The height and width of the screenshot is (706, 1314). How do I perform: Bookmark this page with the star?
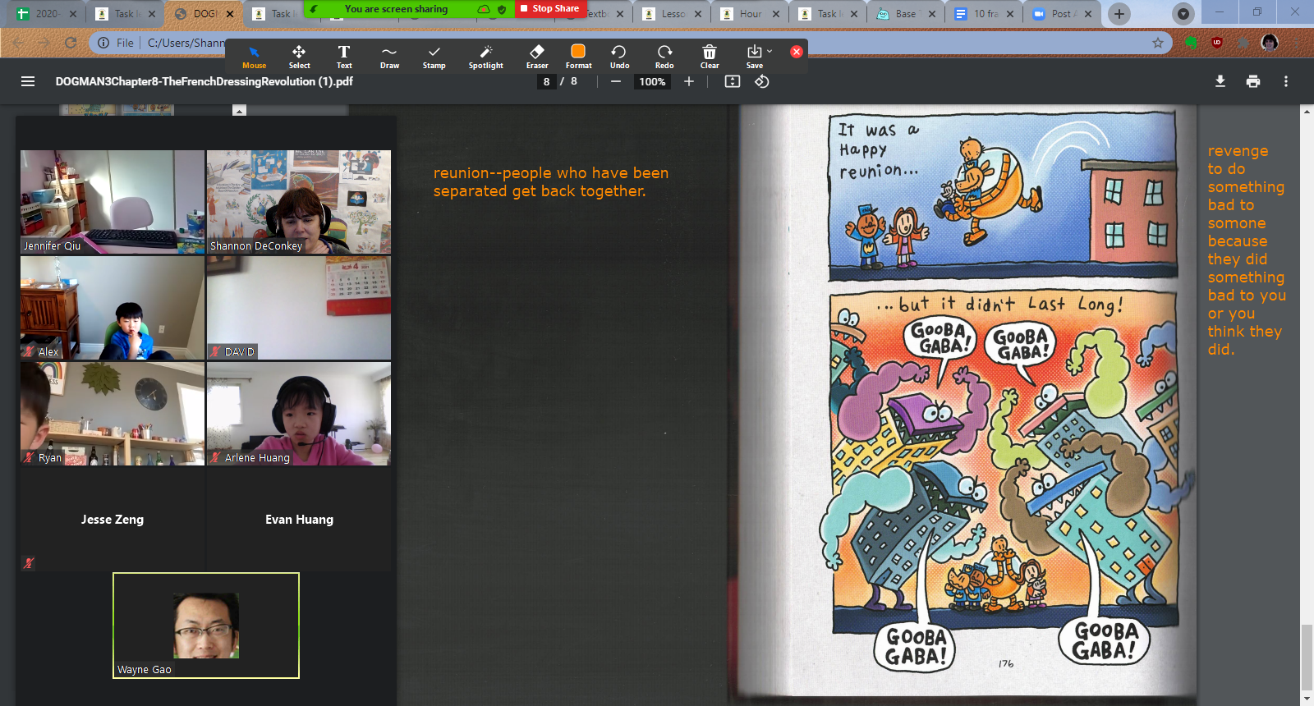tap(1158, 43)
